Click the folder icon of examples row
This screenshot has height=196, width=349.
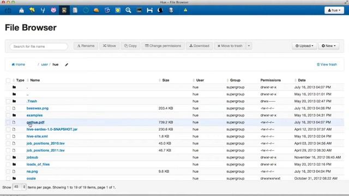coord(14,115)
